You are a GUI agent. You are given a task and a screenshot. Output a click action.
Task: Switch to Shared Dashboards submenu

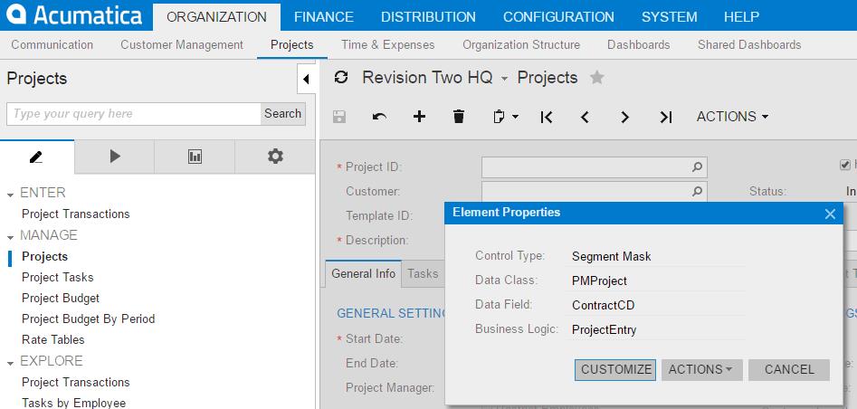749,45
